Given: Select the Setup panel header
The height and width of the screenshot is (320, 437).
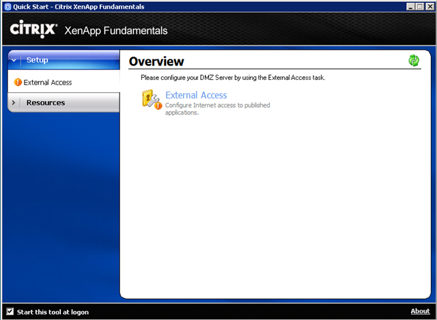Looking at the screenshot, I should point(64,60).
